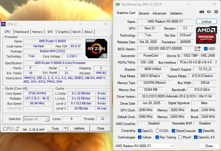Click the Bandwidth value 512.0 GB/s
Viewport: 221px width, 151px height.
pyautogui.click(x=202, y=89)
